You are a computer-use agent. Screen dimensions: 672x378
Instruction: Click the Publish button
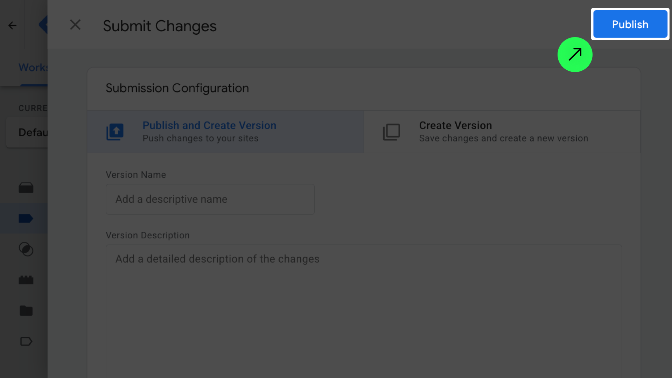[x=630, y=24]
